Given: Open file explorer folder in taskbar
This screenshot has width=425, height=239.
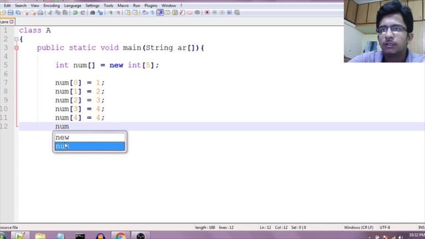Looking at the screenshot, I should [x=40, y=236].
